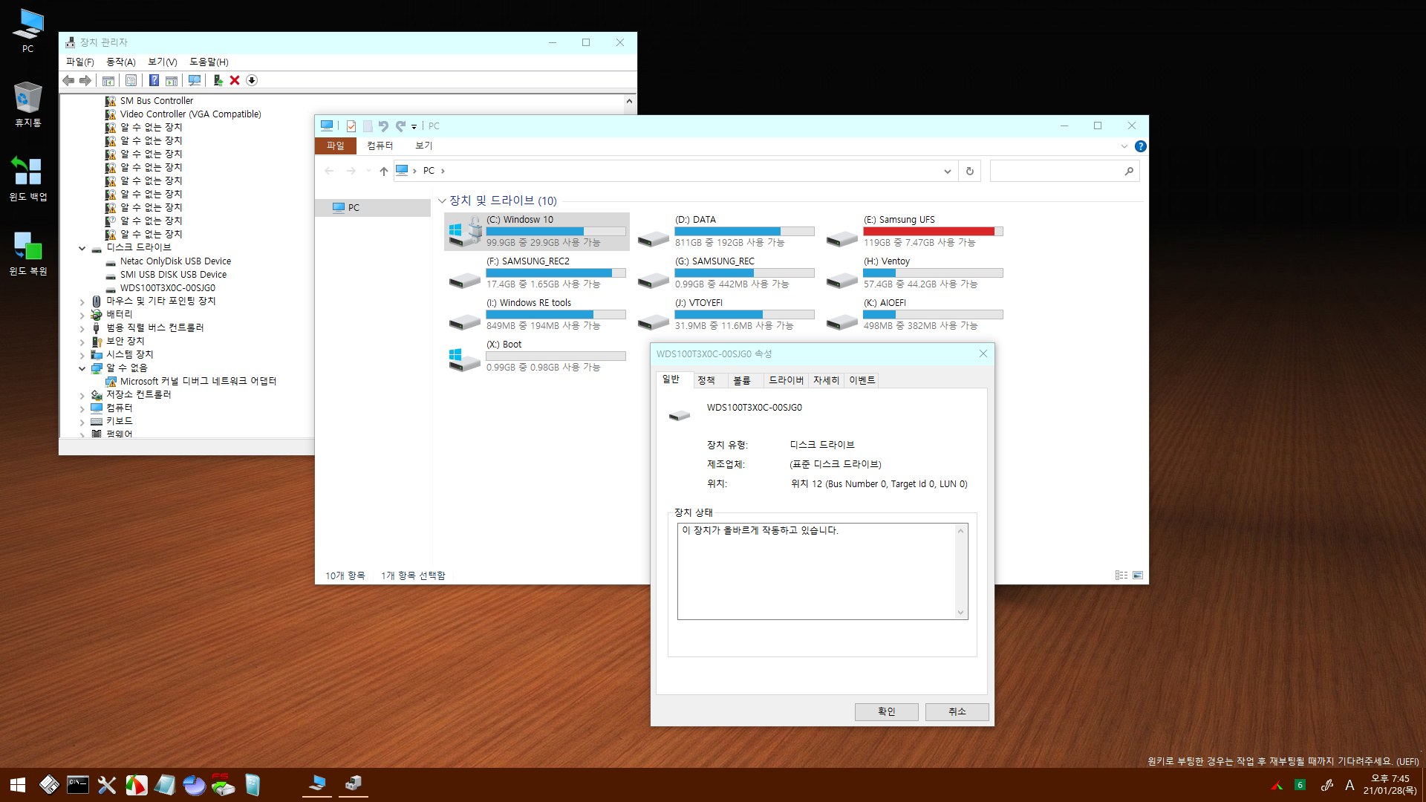Open FS capture icon in taskbar
1426x802 pixels.
point(223,784)
